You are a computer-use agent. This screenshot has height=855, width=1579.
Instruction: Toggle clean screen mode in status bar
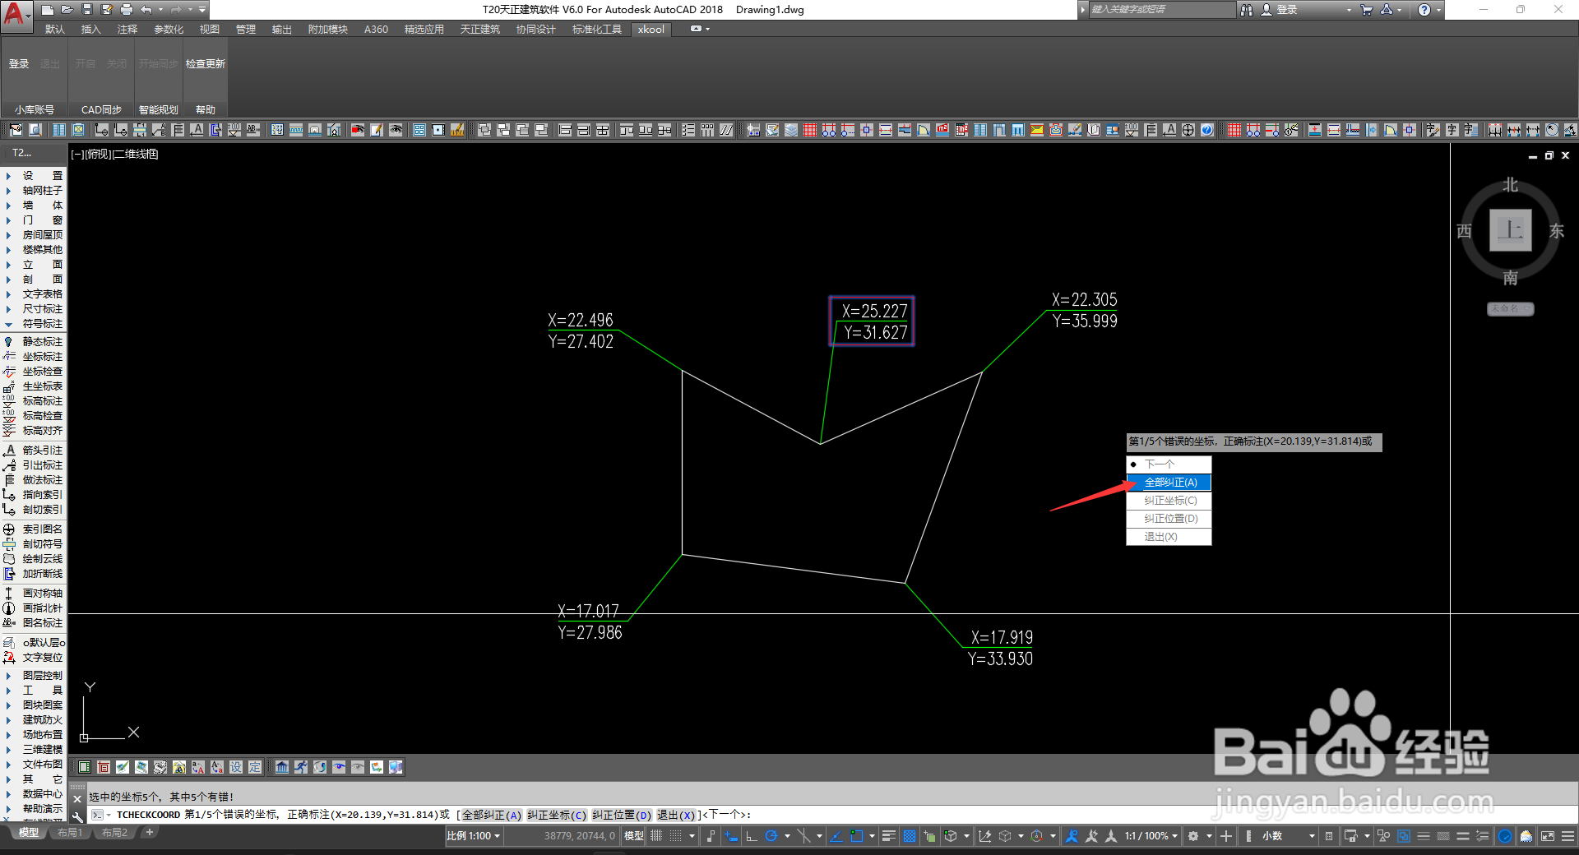point(1548,836)
